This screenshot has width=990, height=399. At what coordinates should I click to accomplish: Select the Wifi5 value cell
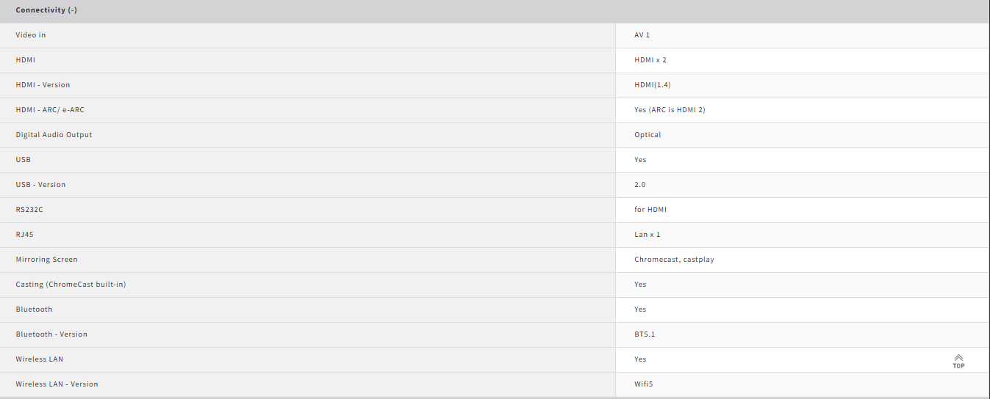pyautogui.click(x=802, y=384)
